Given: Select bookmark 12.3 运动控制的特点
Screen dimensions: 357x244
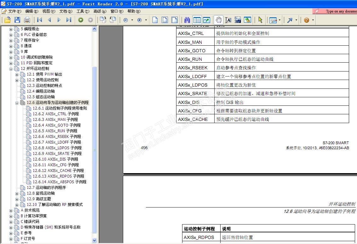Looking at the screenshot, I should click(x=44, y=86).
